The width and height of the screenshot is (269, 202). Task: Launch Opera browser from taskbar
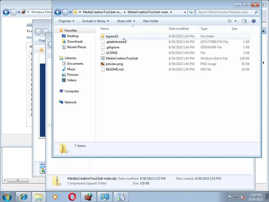(x=72, y=197)
